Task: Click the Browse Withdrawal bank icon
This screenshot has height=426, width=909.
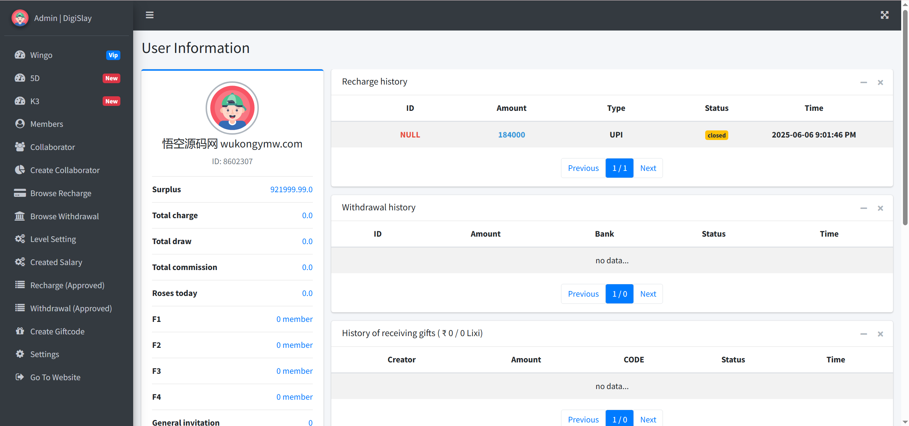Action: (20, 216)
